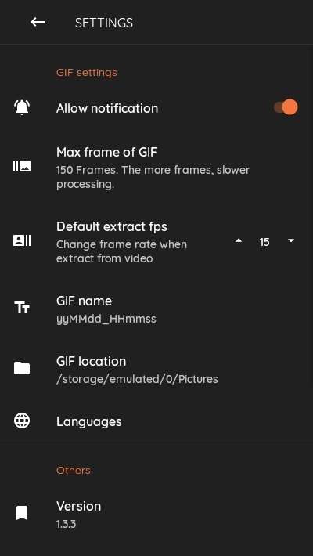The image size is (313, 556).
Task: Tap the Allow notification label
Action: pos(107,108)
